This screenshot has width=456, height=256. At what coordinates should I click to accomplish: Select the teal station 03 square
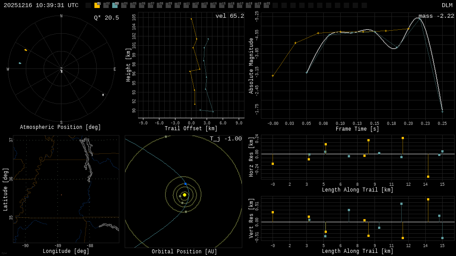(x=115, y=5)
